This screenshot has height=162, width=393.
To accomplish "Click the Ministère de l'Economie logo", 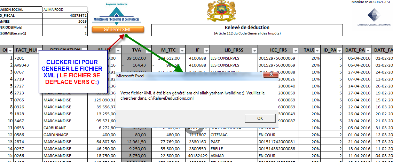I will coord(118,15).
